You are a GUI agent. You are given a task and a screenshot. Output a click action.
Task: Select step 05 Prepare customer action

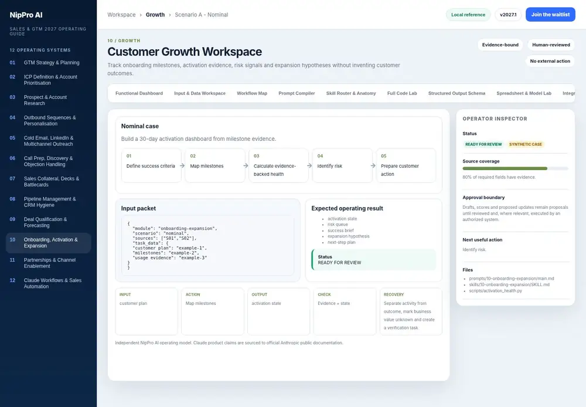coord(406,166)
